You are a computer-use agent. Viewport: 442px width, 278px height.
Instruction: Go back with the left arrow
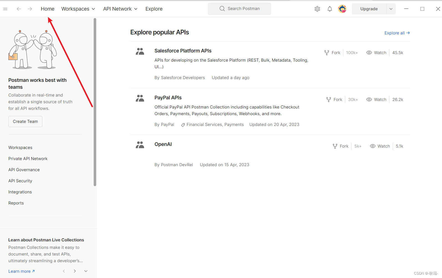[x=19, y=9]
